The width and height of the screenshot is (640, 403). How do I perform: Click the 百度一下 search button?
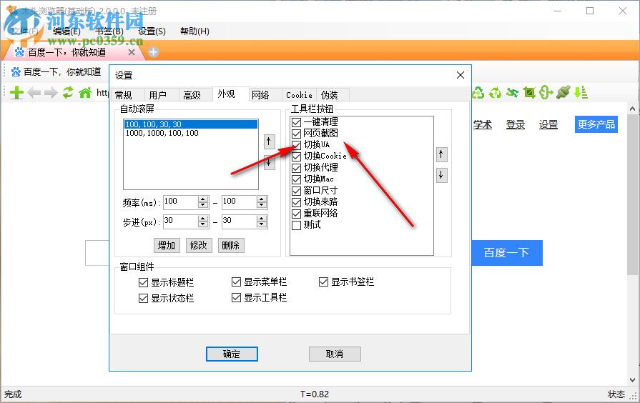(507, 253)
